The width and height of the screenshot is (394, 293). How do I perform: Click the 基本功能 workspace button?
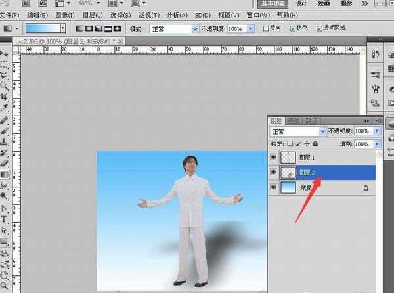click(272, 3)
